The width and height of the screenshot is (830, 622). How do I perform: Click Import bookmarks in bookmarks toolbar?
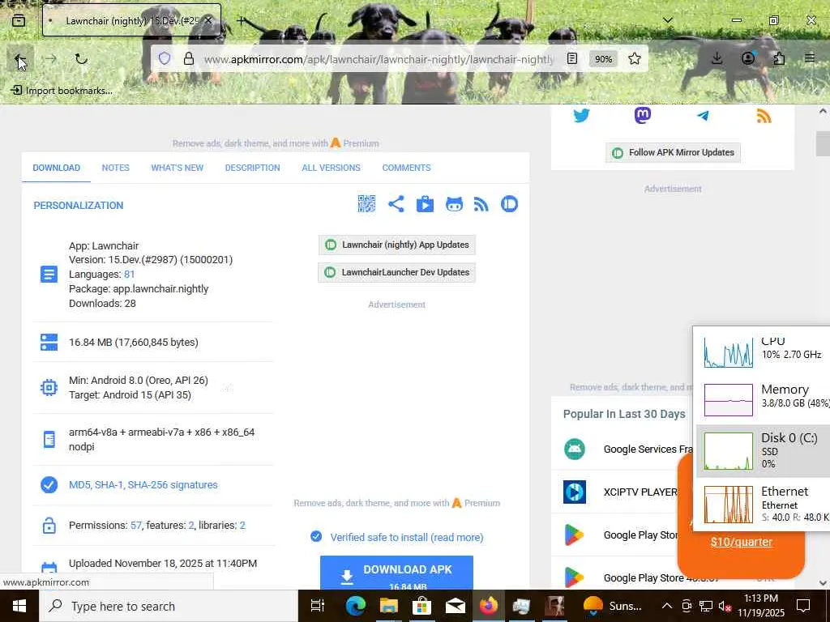coord(62,91)
